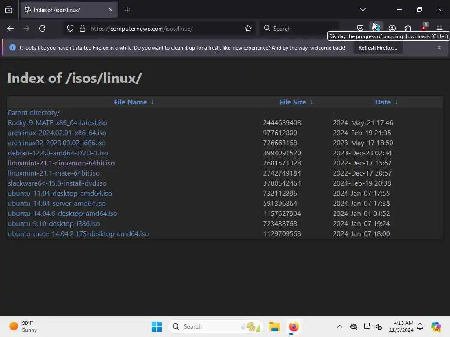Dismiss the Firefox refresh notification bar
Screen dimensions: 450x337
point(439,47)
